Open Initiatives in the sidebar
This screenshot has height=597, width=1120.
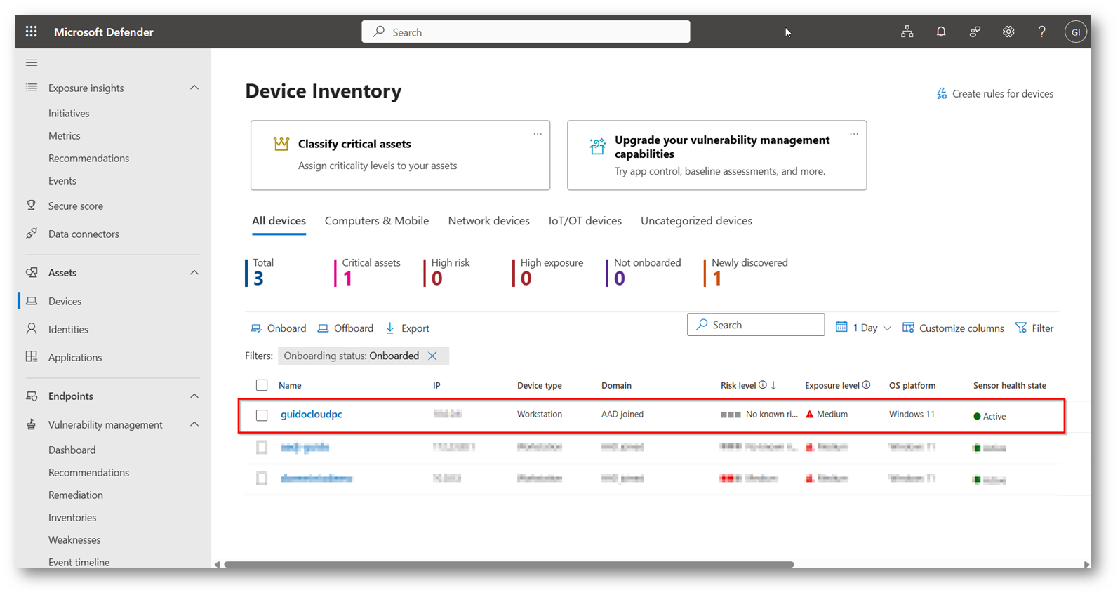[69, 113]
